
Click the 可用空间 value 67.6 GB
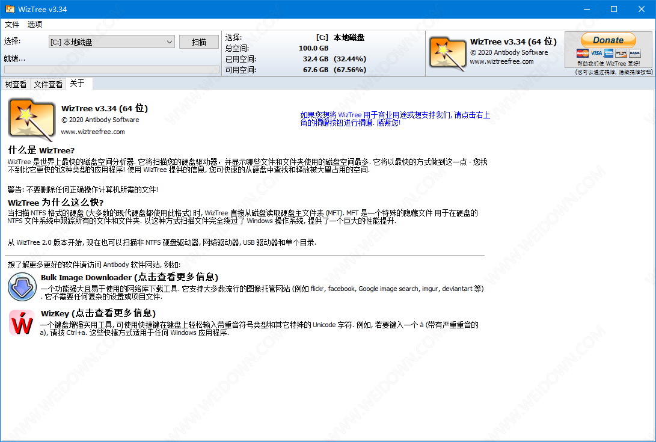click(x=316, y=70)
